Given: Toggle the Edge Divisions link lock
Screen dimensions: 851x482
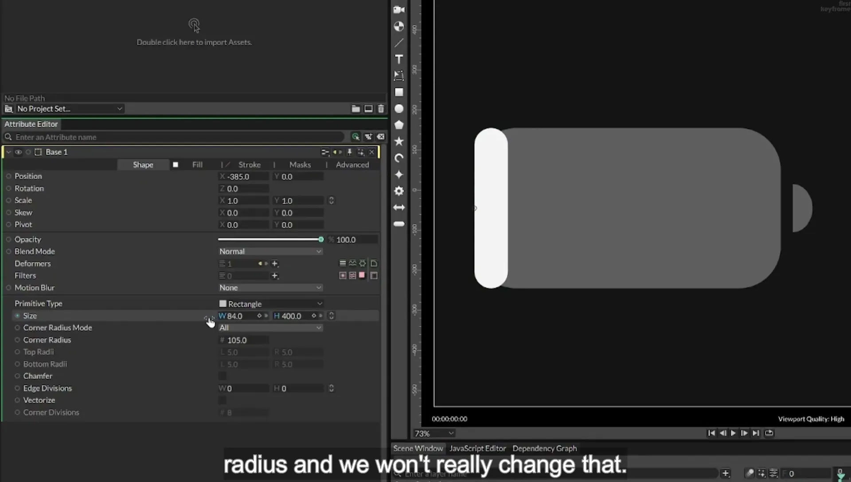Looking at the screenshot, I should coord(331,389).
